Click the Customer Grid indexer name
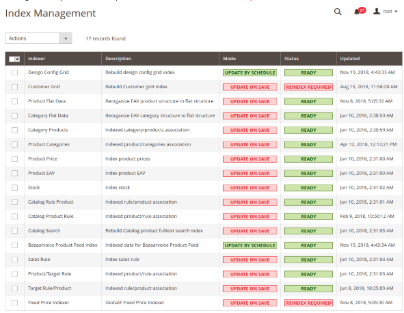The image size is (404, 313). pos(44,87)
